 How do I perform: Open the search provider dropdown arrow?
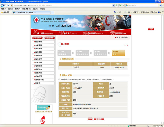point(162,5)
